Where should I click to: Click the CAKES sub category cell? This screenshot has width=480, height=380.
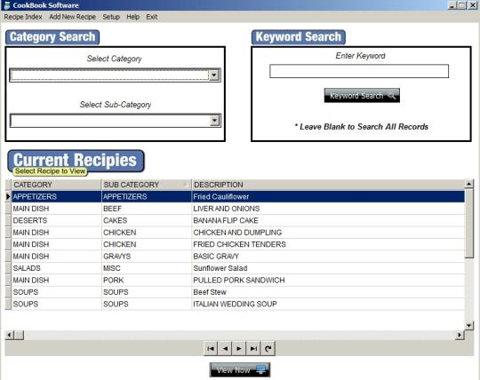point(146,220)
